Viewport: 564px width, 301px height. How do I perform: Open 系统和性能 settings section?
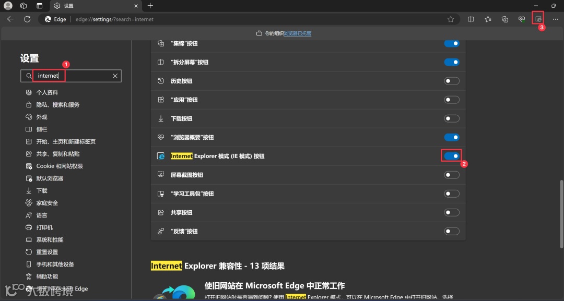coord(50,239)
